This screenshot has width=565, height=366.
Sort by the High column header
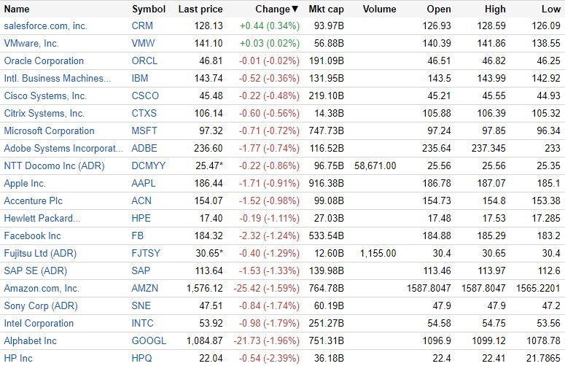[495, 9]
